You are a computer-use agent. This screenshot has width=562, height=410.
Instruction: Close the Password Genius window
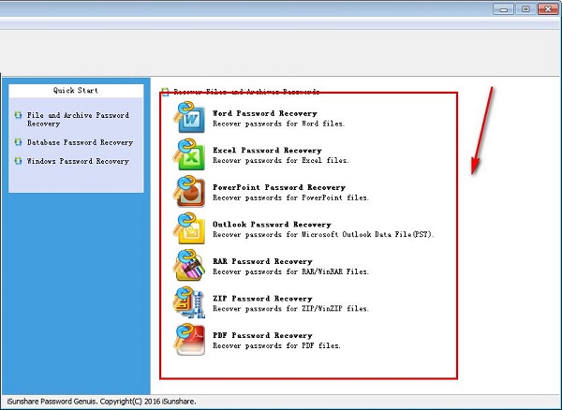[548, 8]
